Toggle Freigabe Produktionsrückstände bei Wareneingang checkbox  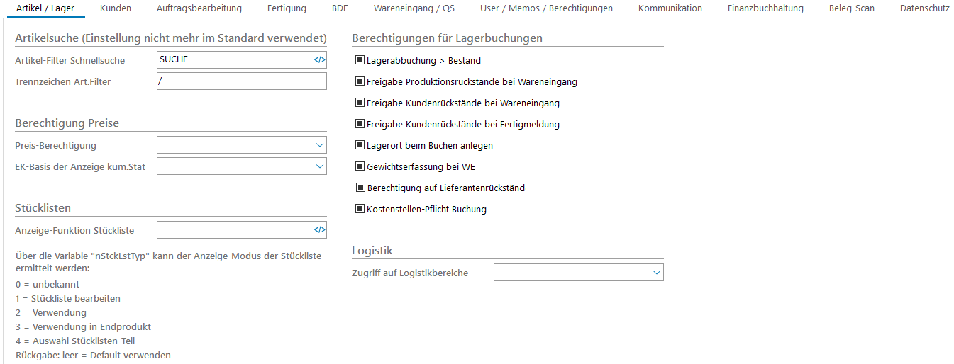pos(360,82)
